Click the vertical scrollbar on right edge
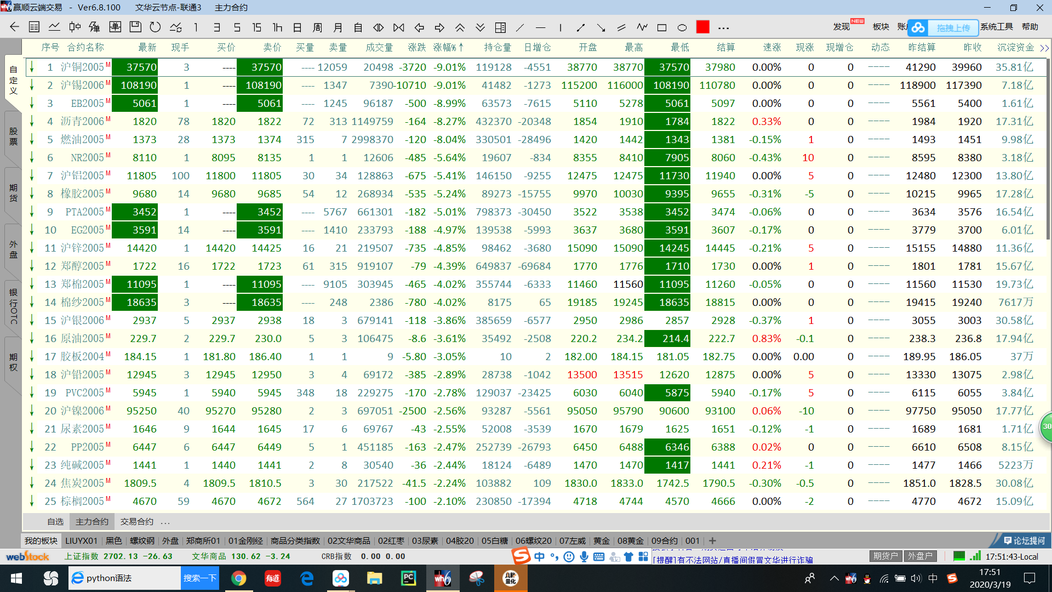 1048,148
